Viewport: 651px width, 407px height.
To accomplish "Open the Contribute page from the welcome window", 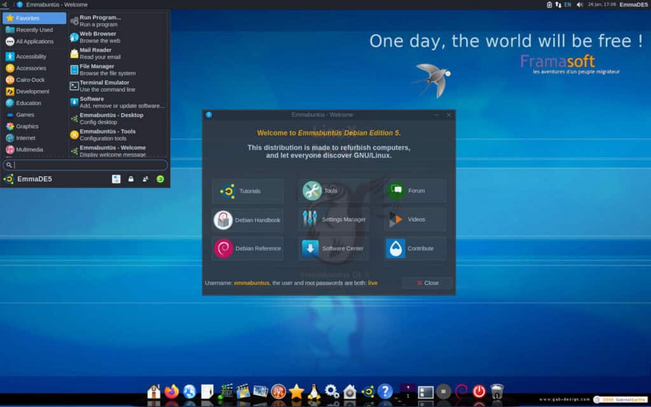I will point(414,249).
